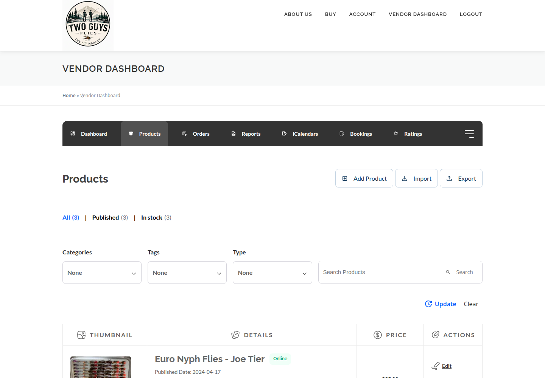Open the hamburger menu in vendor navbar
This screenshot has height=378, width=545.
point(469,134)
